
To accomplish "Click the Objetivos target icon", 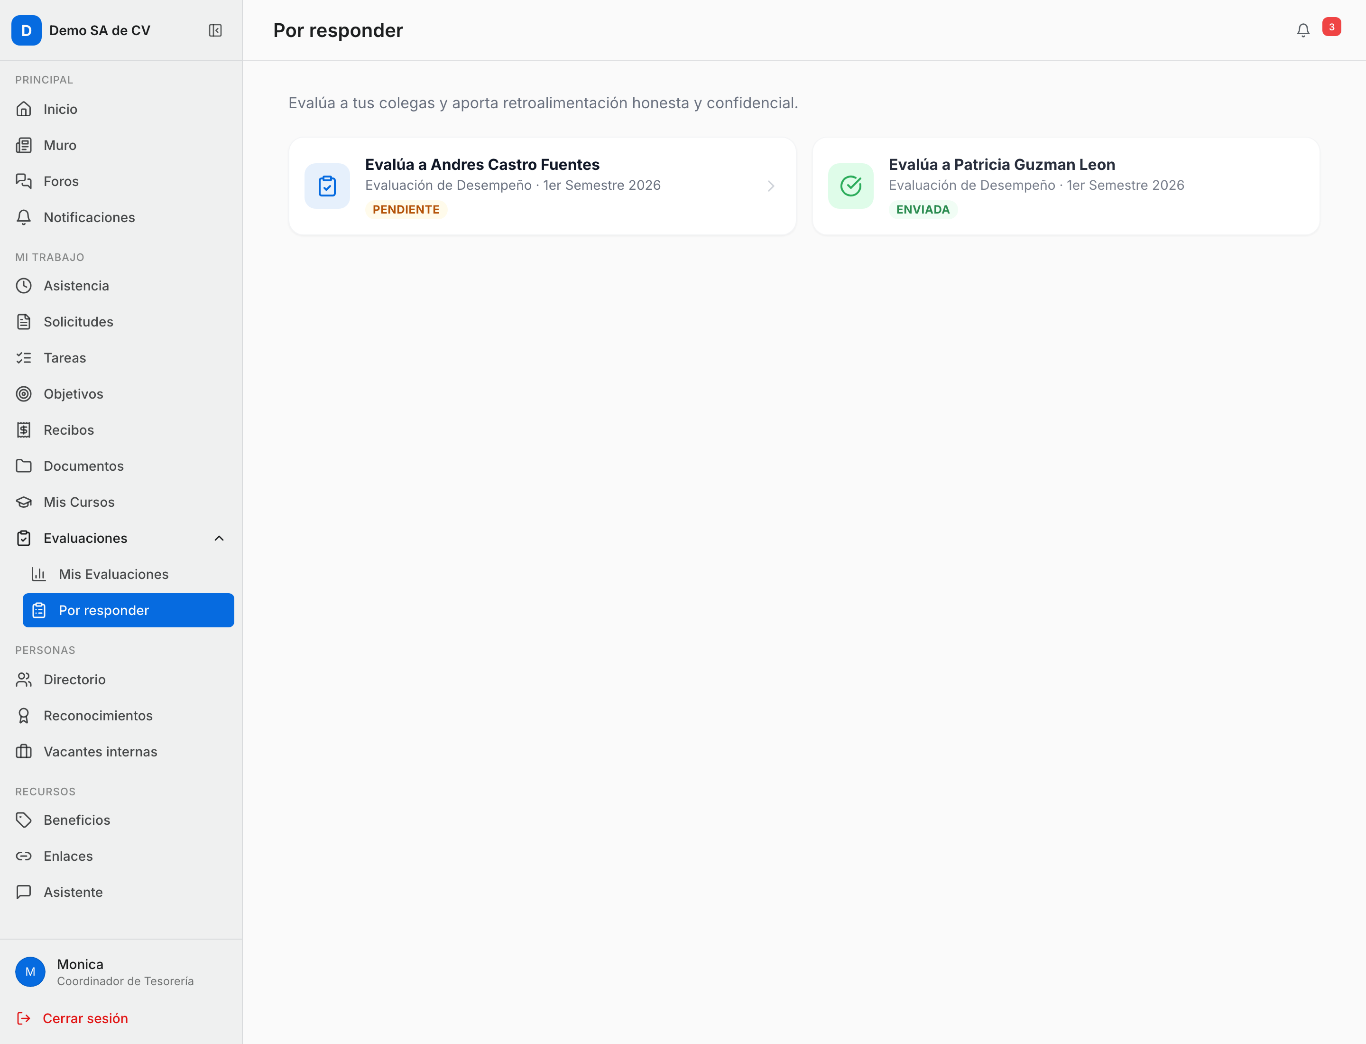I will point(24,394).
